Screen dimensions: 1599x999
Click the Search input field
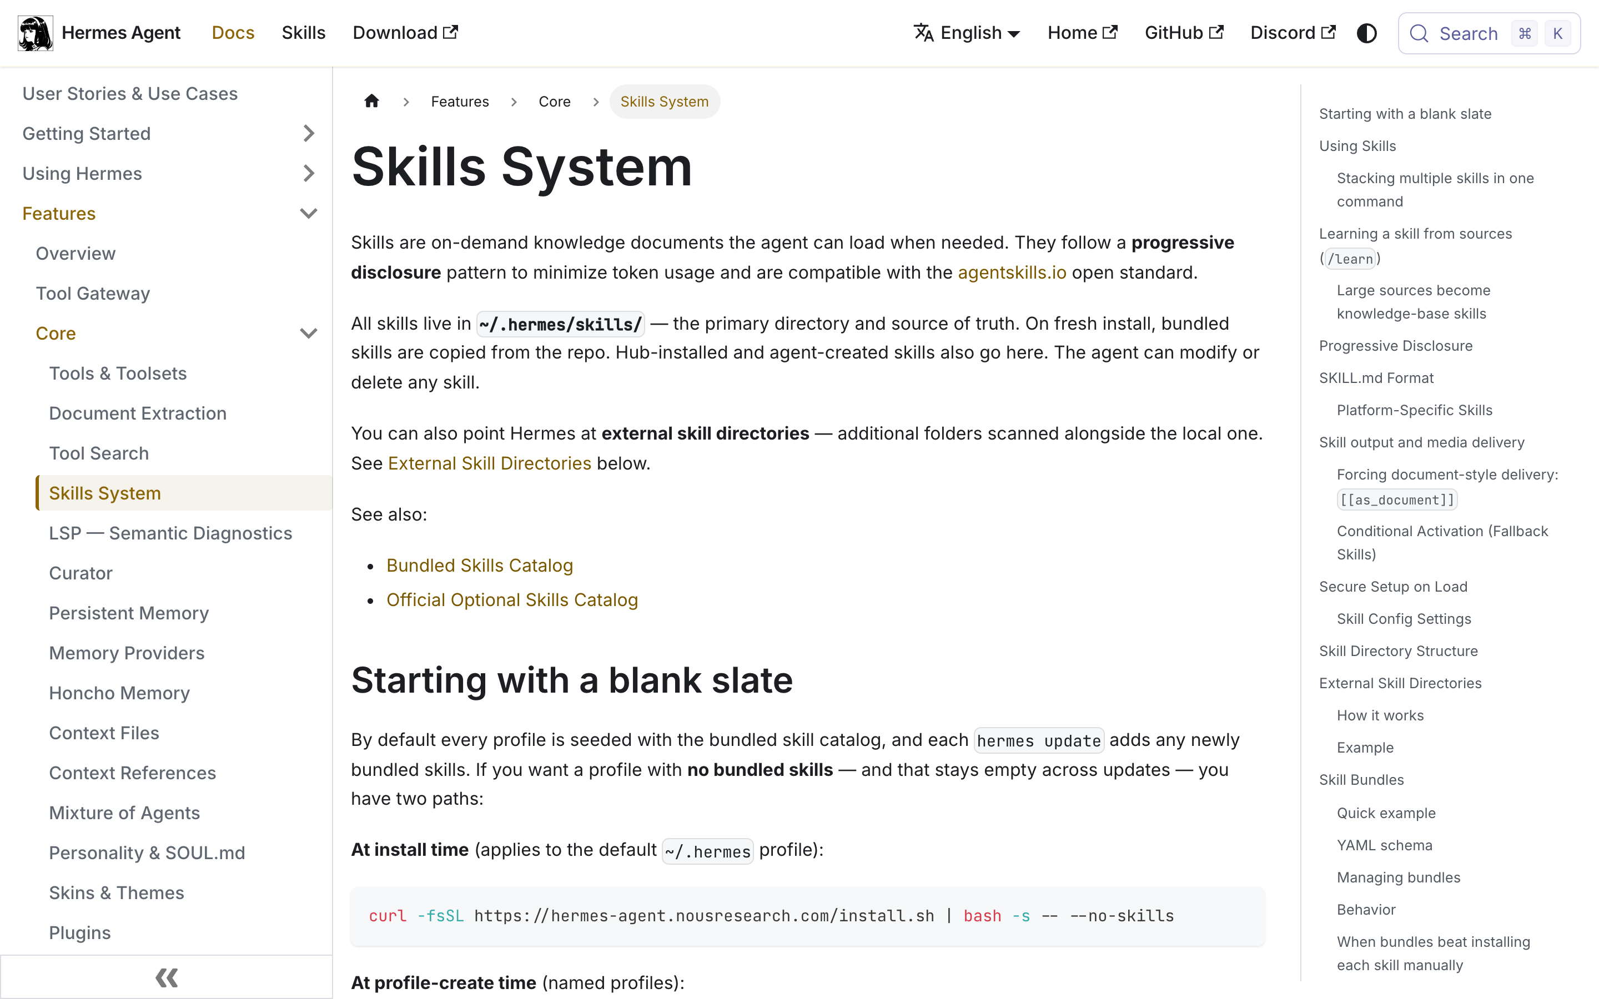1489,33
